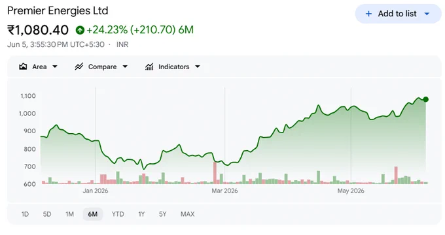The width and height of the screenshot is (445, 235).
Task: Choose the YTD time range
Action: click(118, 214)
